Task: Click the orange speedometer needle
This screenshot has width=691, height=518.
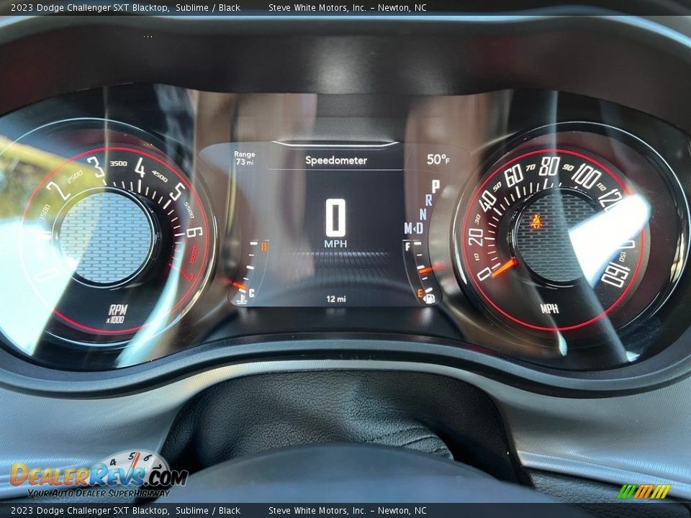Action: [x=504, y=268]
